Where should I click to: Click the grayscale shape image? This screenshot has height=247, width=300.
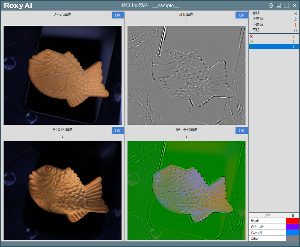(186, 75)
